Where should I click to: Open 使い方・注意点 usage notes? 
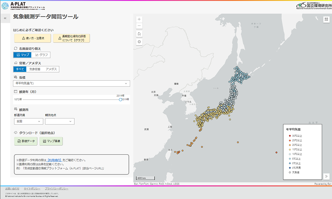point(32,38)
